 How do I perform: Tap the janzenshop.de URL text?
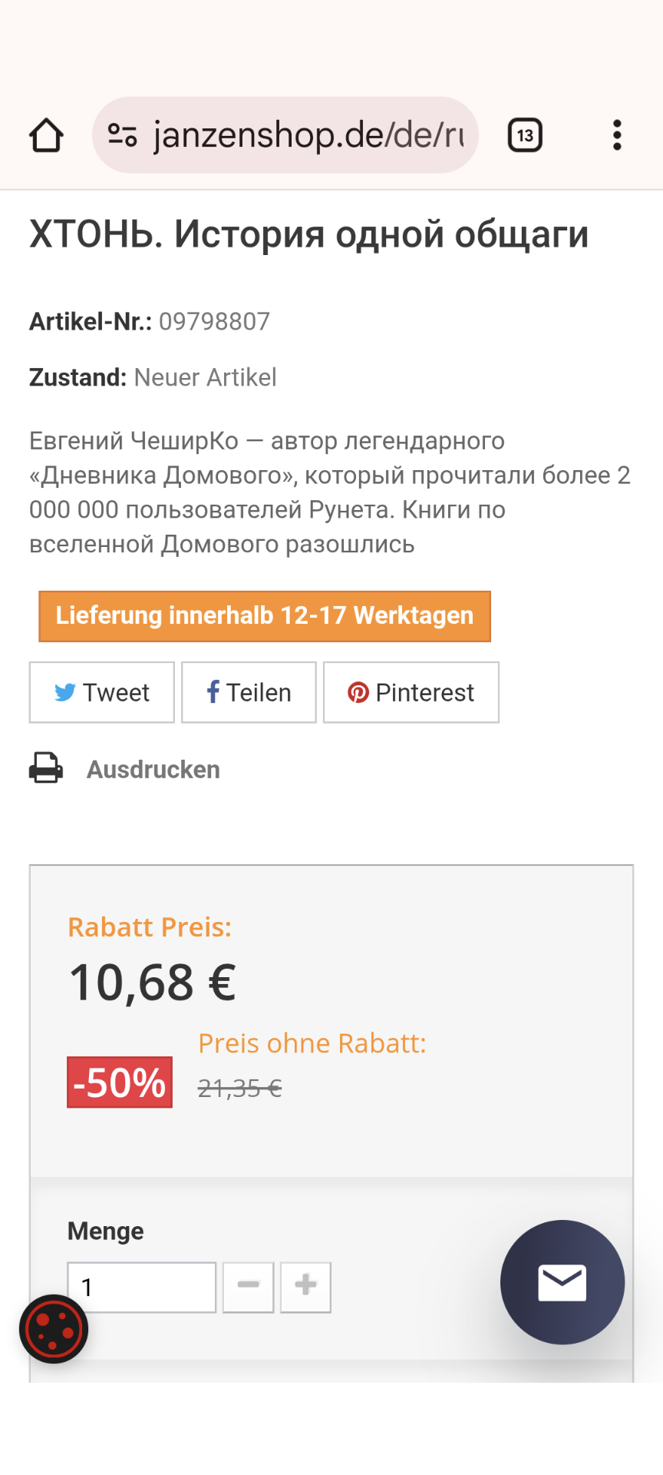[308, 135]
